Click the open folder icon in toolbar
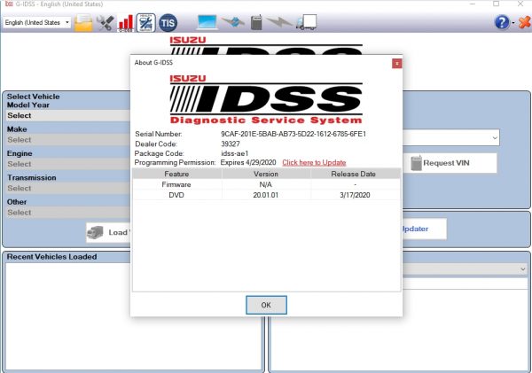This screenshot has width=532, height=373. point(83,23)
